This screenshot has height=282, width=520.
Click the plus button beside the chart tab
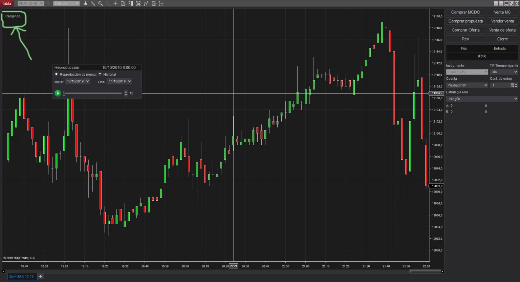(x=40, y=276)
